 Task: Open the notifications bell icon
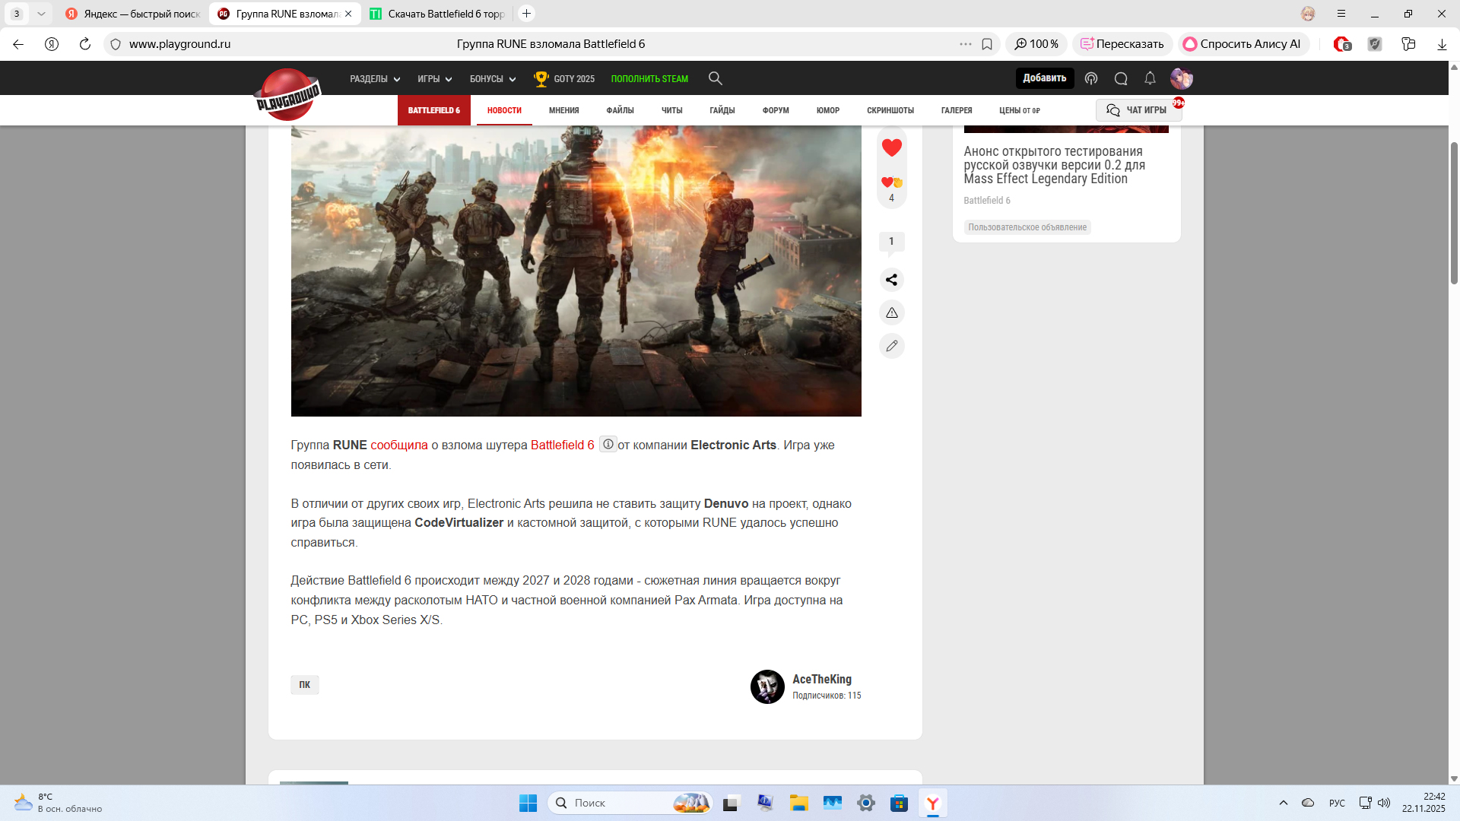click(1150, 78)
